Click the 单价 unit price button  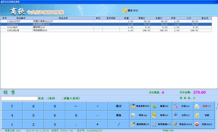(140, 115)
